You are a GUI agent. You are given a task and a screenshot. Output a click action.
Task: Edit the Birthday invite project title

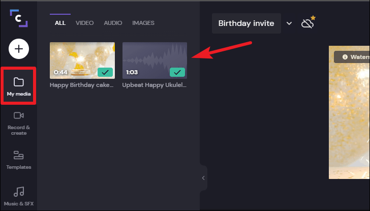246,23
